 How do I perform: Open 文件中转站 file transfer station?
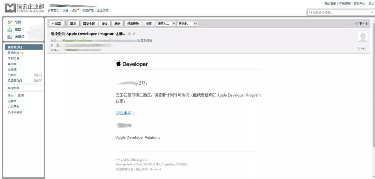pyautogui.click(x=15, y=112)
